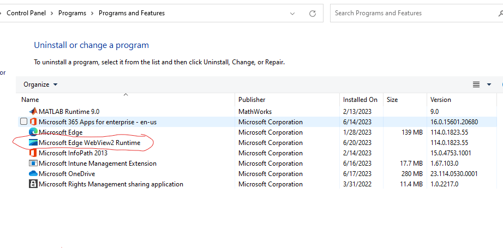Tick the checkbox for Microsoft 365 Apps

(x=24, y=122)
